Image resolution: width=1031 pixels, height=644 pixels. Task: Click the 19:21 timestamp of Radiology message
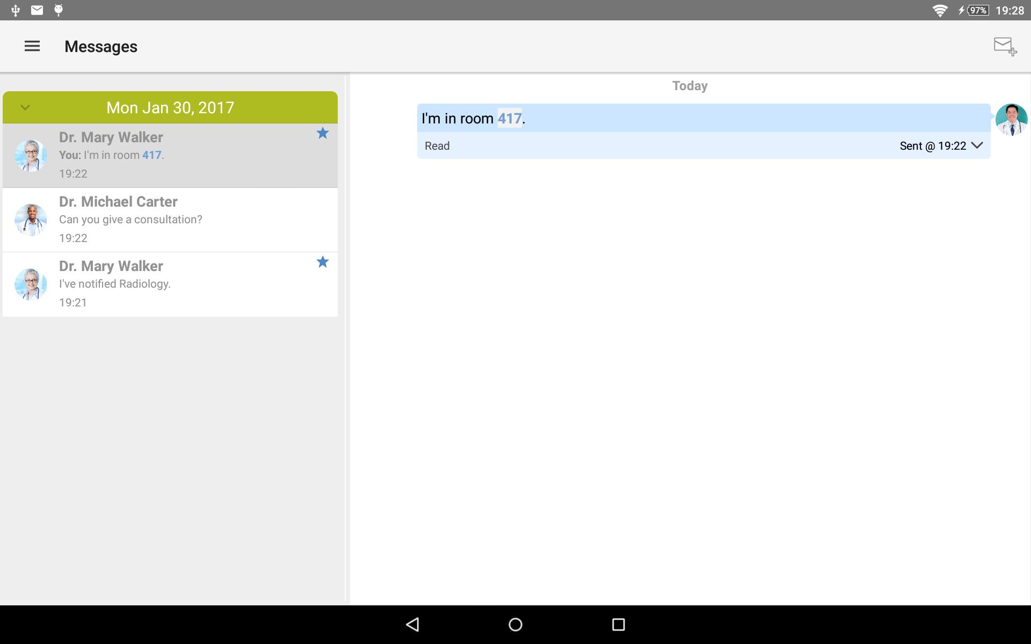click(73, 303)
